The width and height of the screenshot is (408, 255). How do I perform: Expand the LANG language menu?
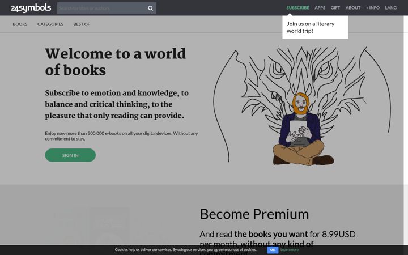[391, 8]
